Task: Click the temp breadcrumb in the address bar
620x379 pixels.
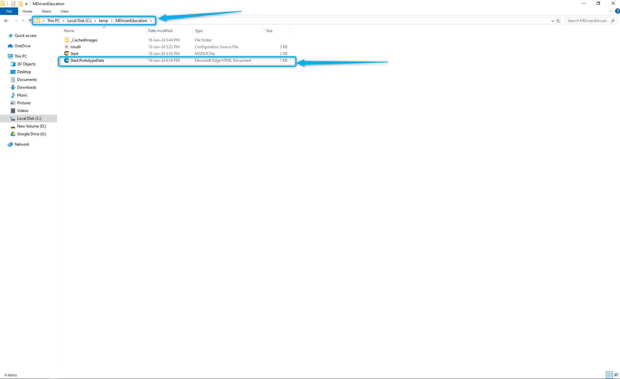Action: click(x=103, y=21)
